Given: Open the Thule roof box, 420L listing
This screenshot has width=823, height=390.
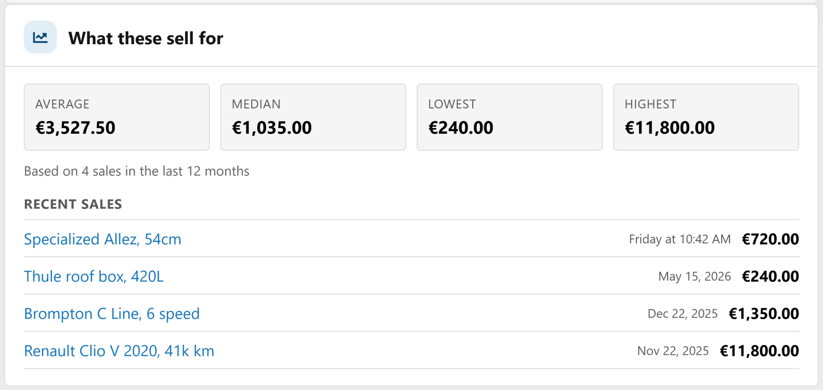Looking at the screenshot, I should 94,276.
